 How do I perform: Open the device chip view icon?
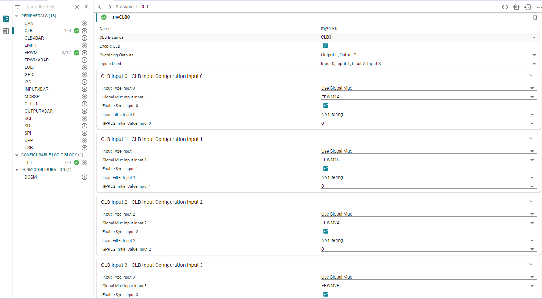tap(516, 7)
